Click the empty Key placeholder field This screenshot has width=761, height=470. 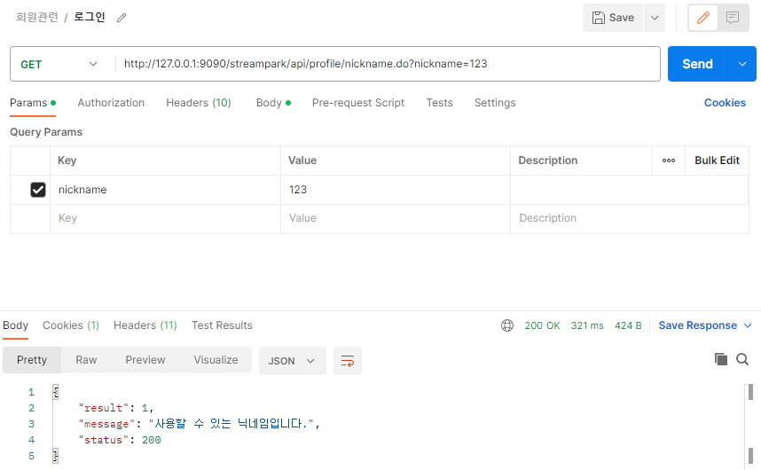click(x=165, y=218)
